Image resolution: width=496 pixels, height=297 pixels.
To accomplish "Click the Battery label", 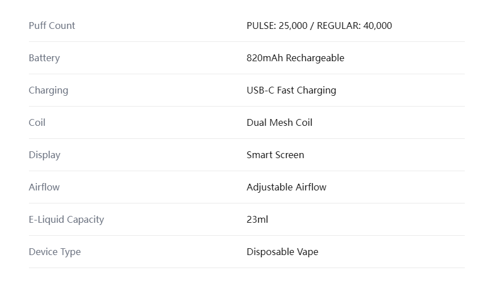I will (x=44, y=58).
